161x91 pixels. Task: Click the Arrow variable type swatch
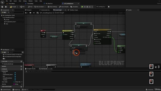(15, 73)
